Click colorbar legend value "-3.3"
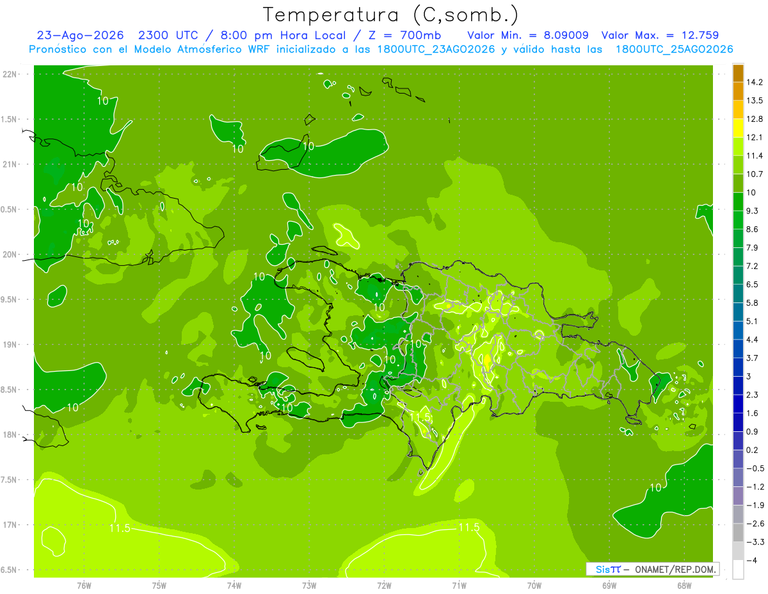Viewport: 768px width, 594px height. (755, 541)
